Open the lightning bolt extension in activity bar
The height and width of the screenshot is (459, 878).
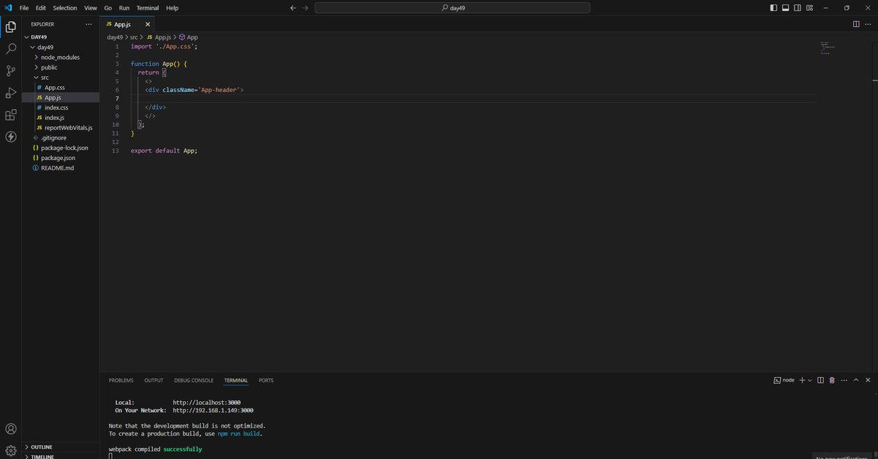(11, 137)
